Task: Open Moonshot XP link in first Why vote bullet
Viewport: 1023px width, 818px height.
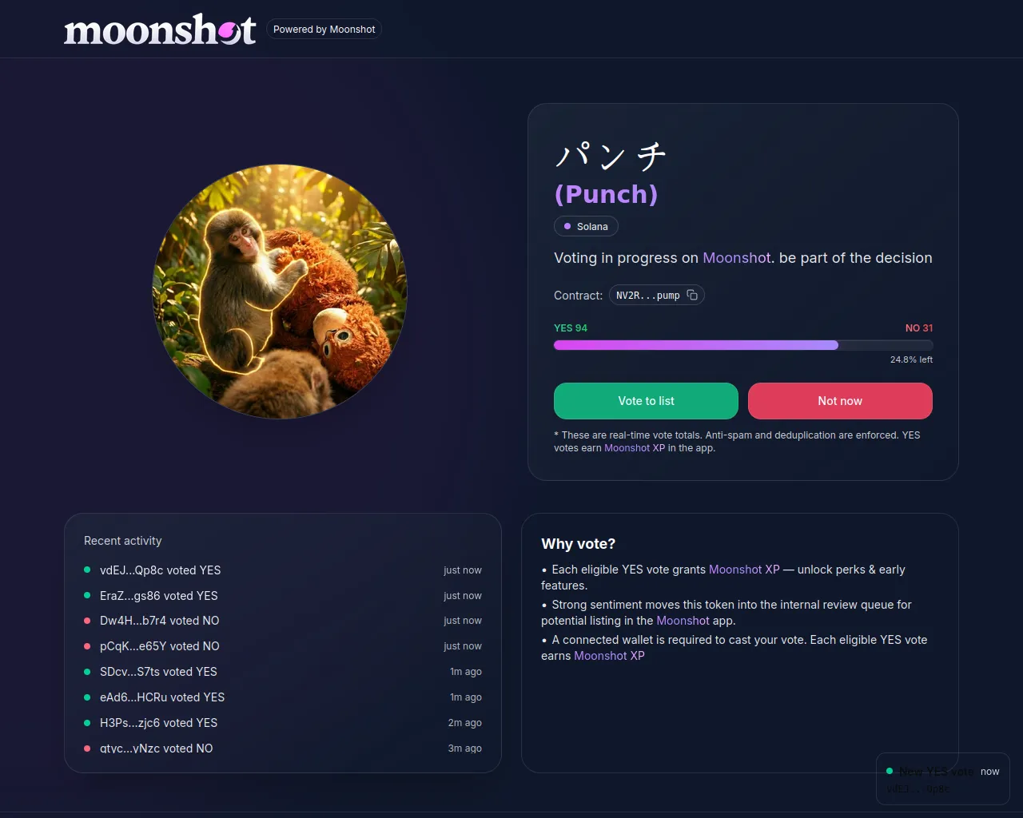Action: click(x=744, y=570)
